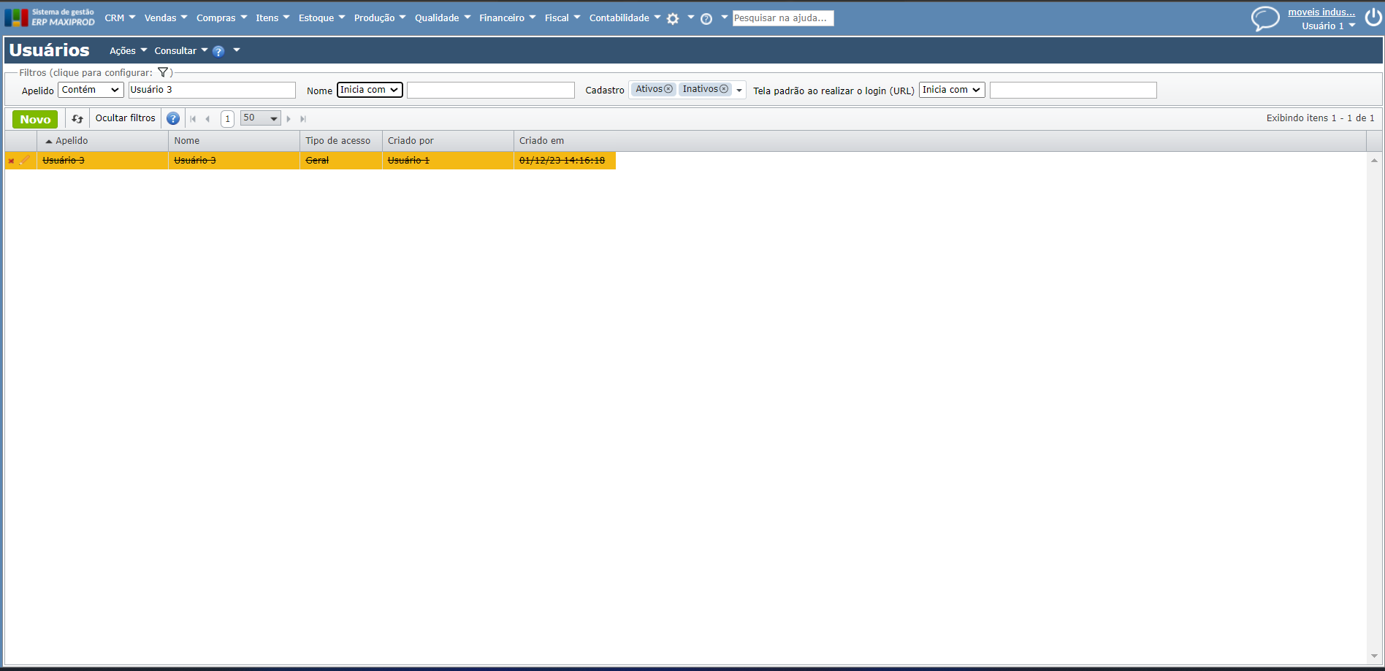Click the filter funnel configuration icon
The image size is (1385, 671).
coord(163,72)
